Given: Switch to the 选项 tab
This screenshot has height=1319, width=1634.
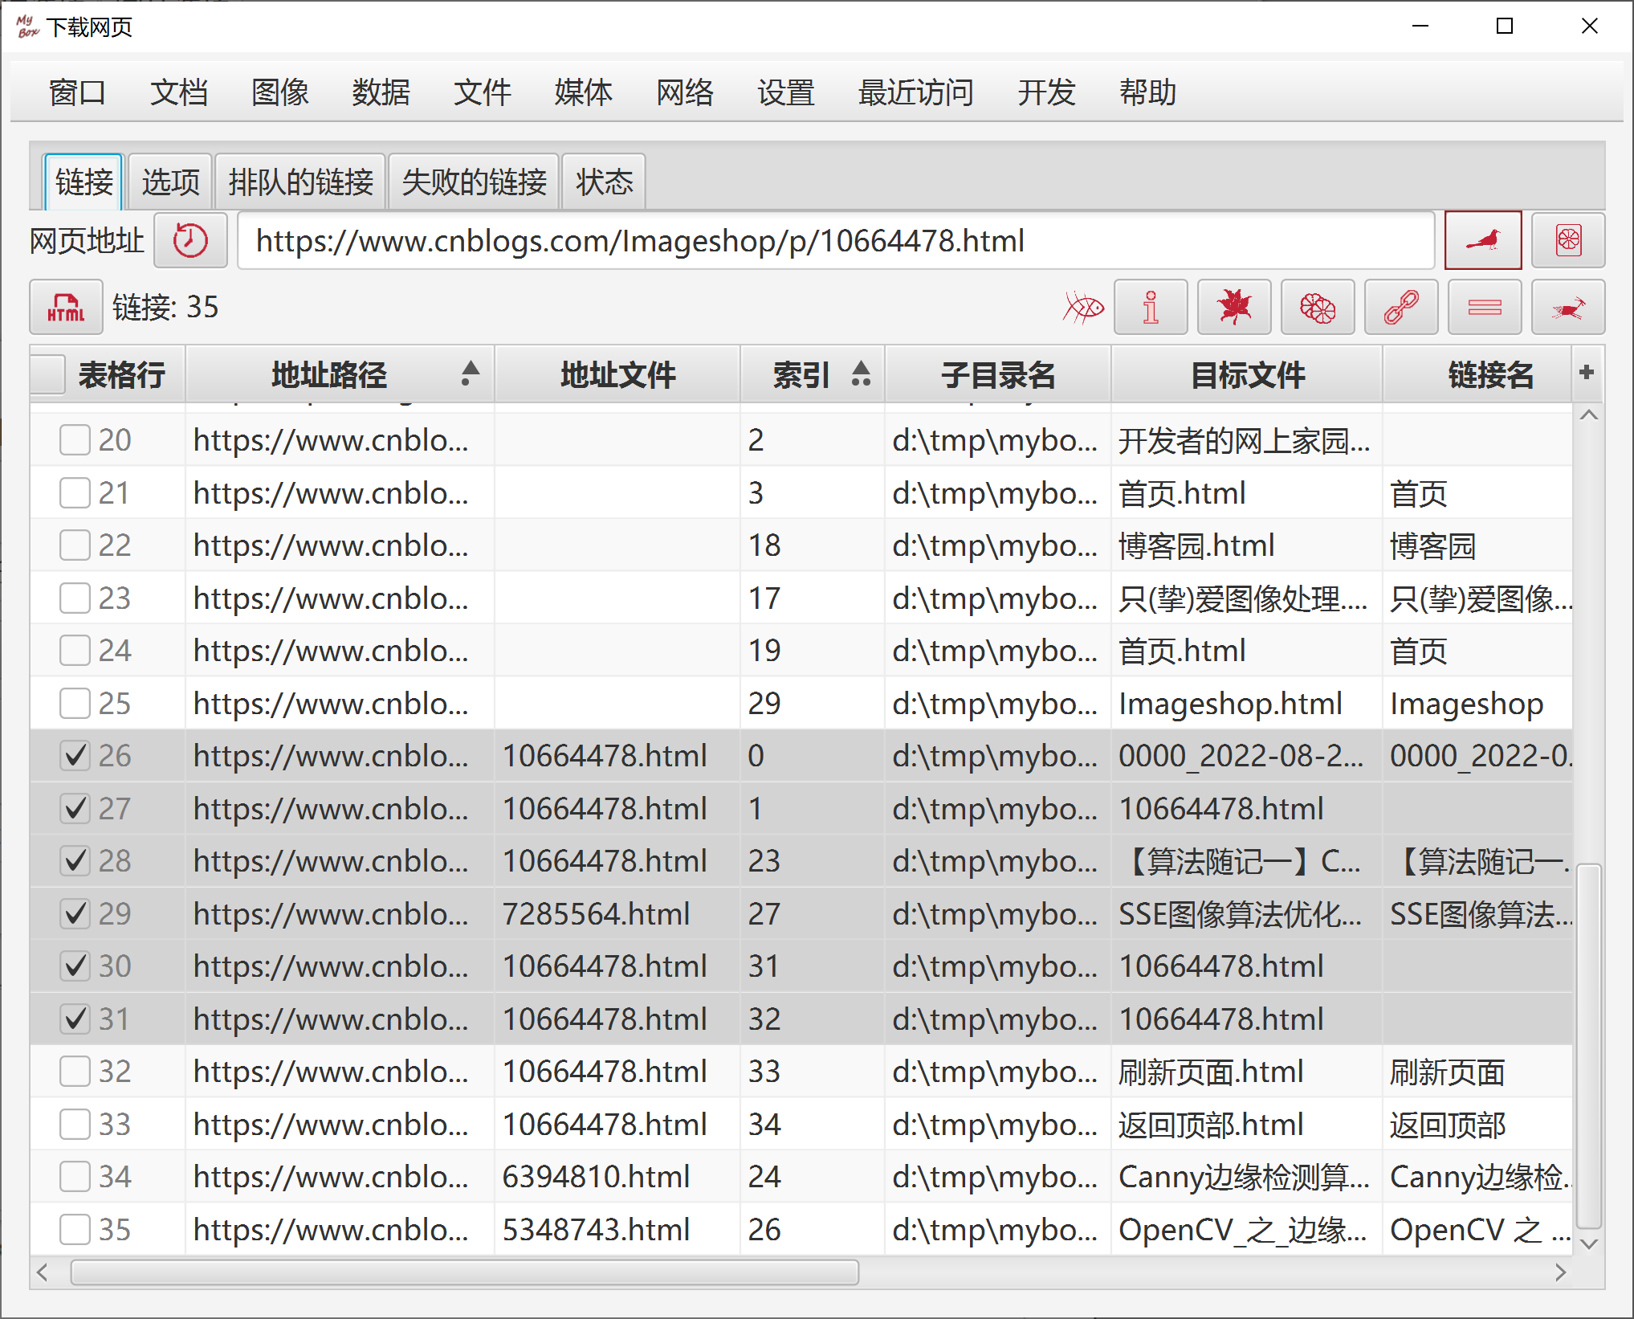Looking at the screenshot, I should coord(170,182).
